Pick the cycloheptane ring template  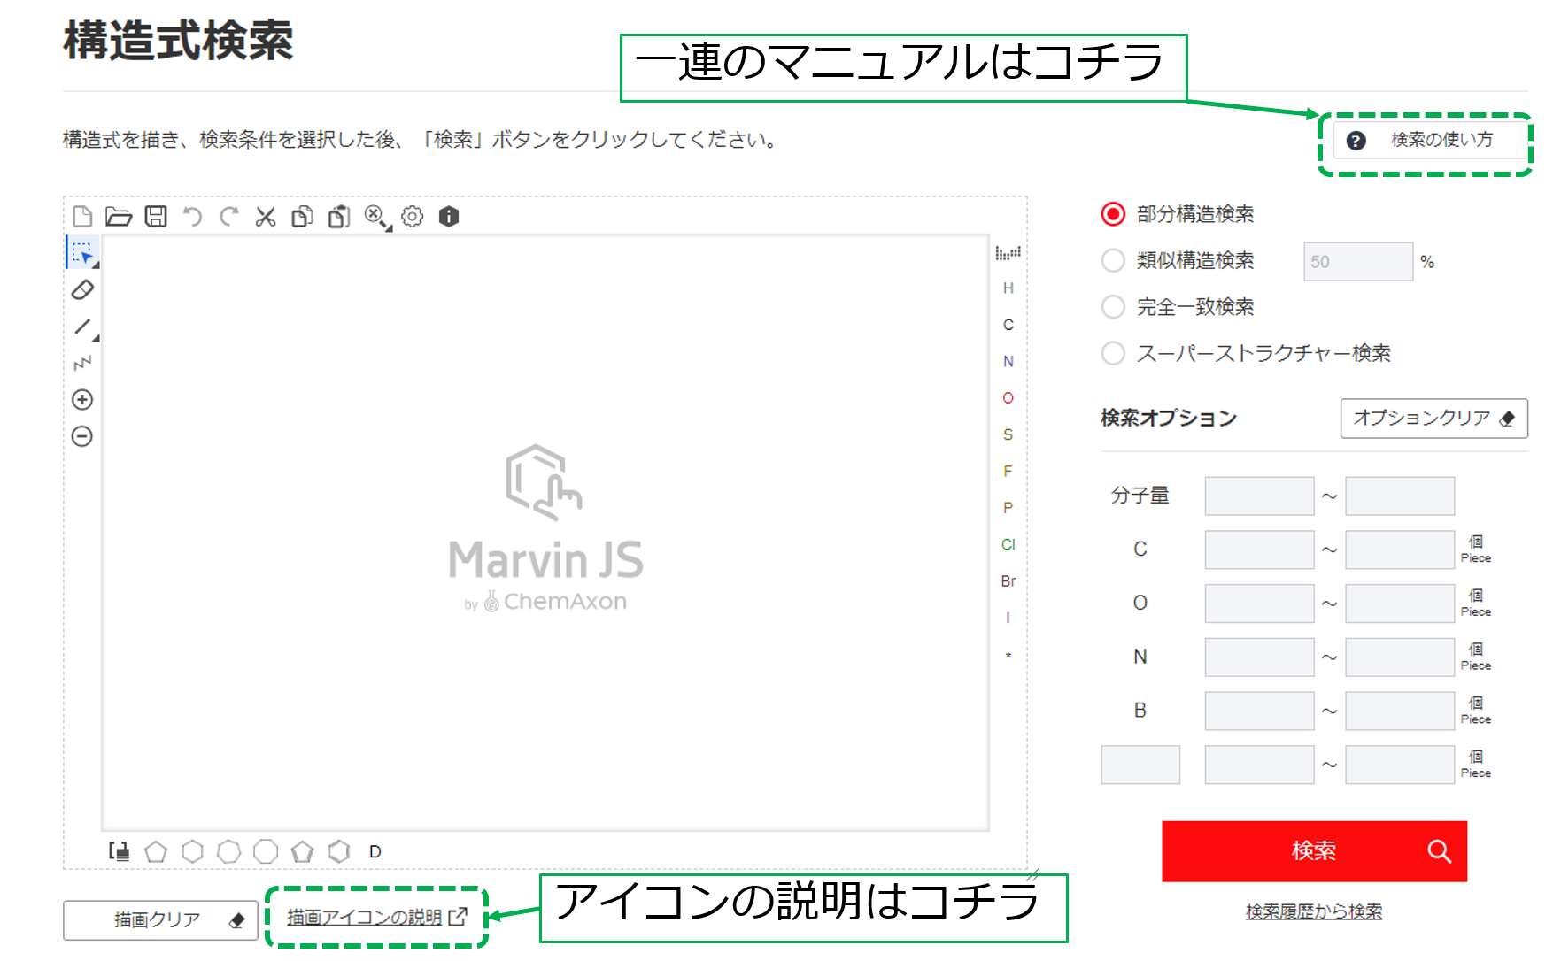[229, 851]
